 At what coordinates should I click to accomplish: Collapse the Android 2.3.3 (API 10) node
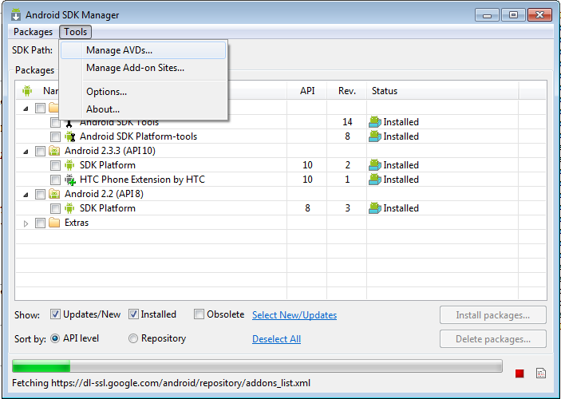(26, 151)
